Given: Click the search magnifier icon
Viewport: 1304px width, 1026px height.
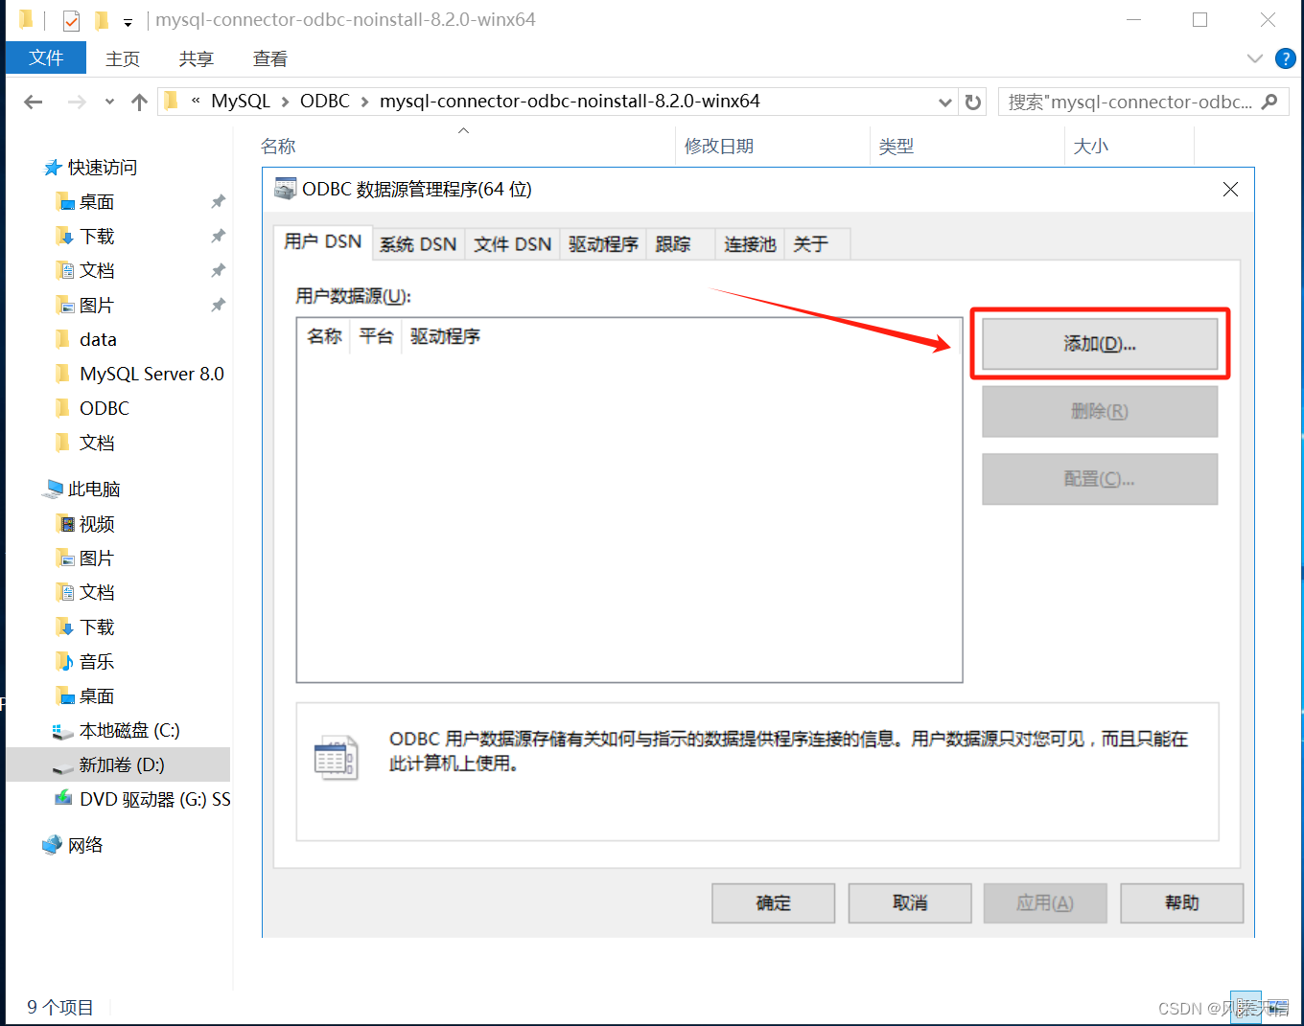Looking at the screenshot, I should (x=1269, y=102).
